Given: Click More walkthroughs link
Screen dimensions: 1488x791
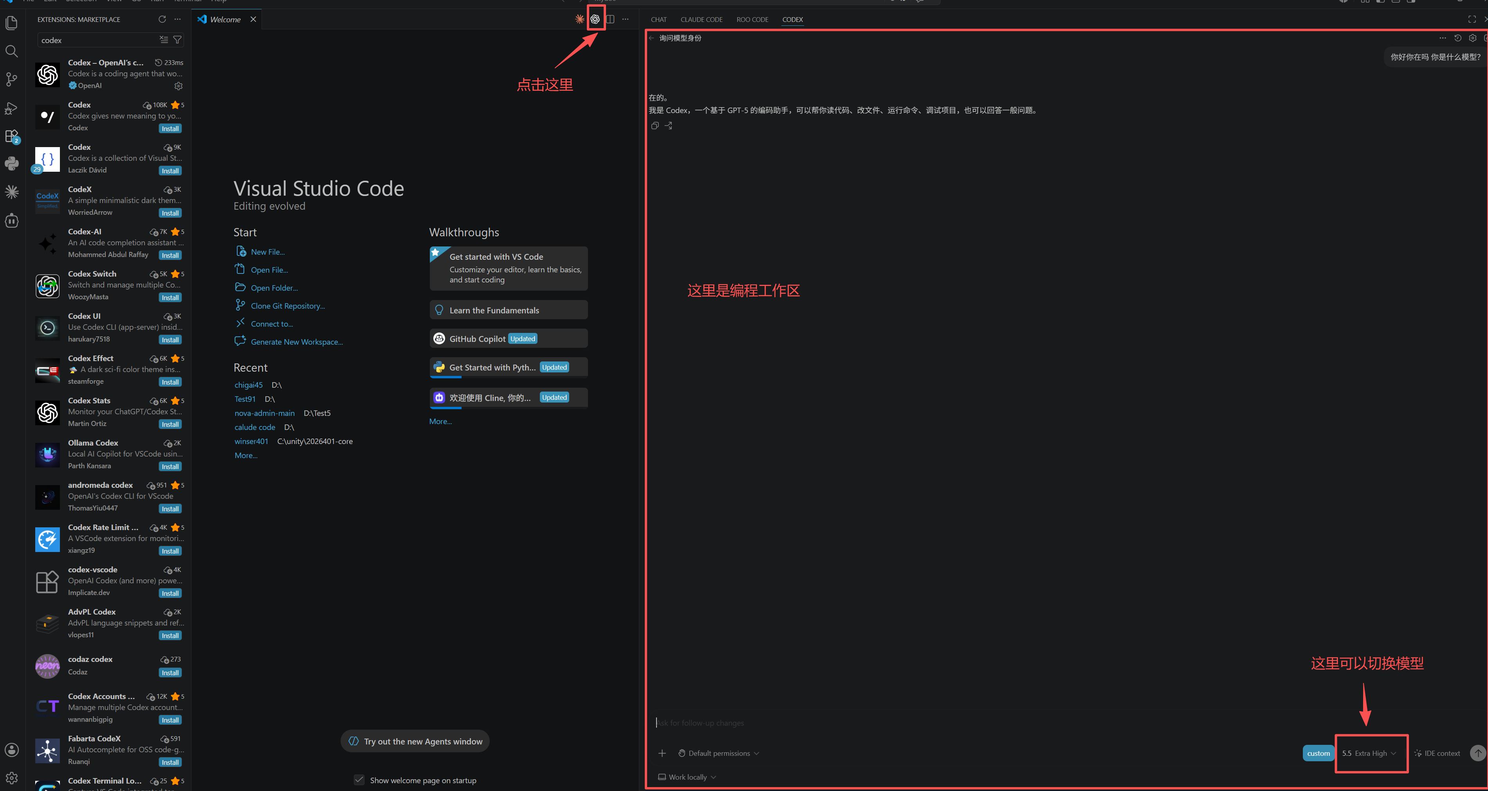Looking at the screenshot, I should click(441, 421).
